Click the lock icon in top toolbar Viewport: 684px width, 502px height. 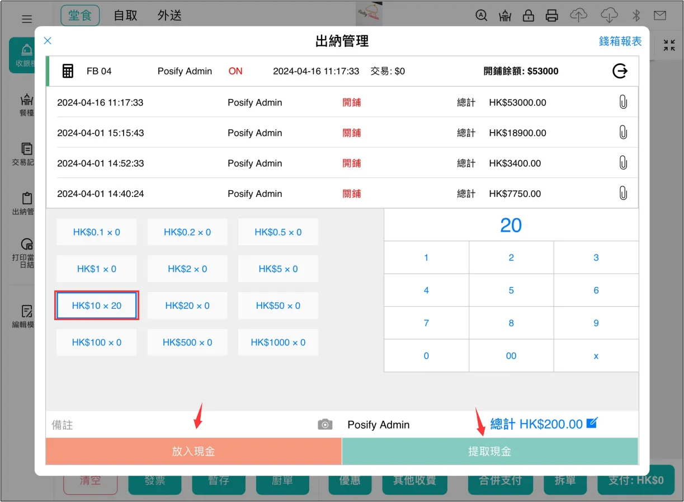(528, 15)
